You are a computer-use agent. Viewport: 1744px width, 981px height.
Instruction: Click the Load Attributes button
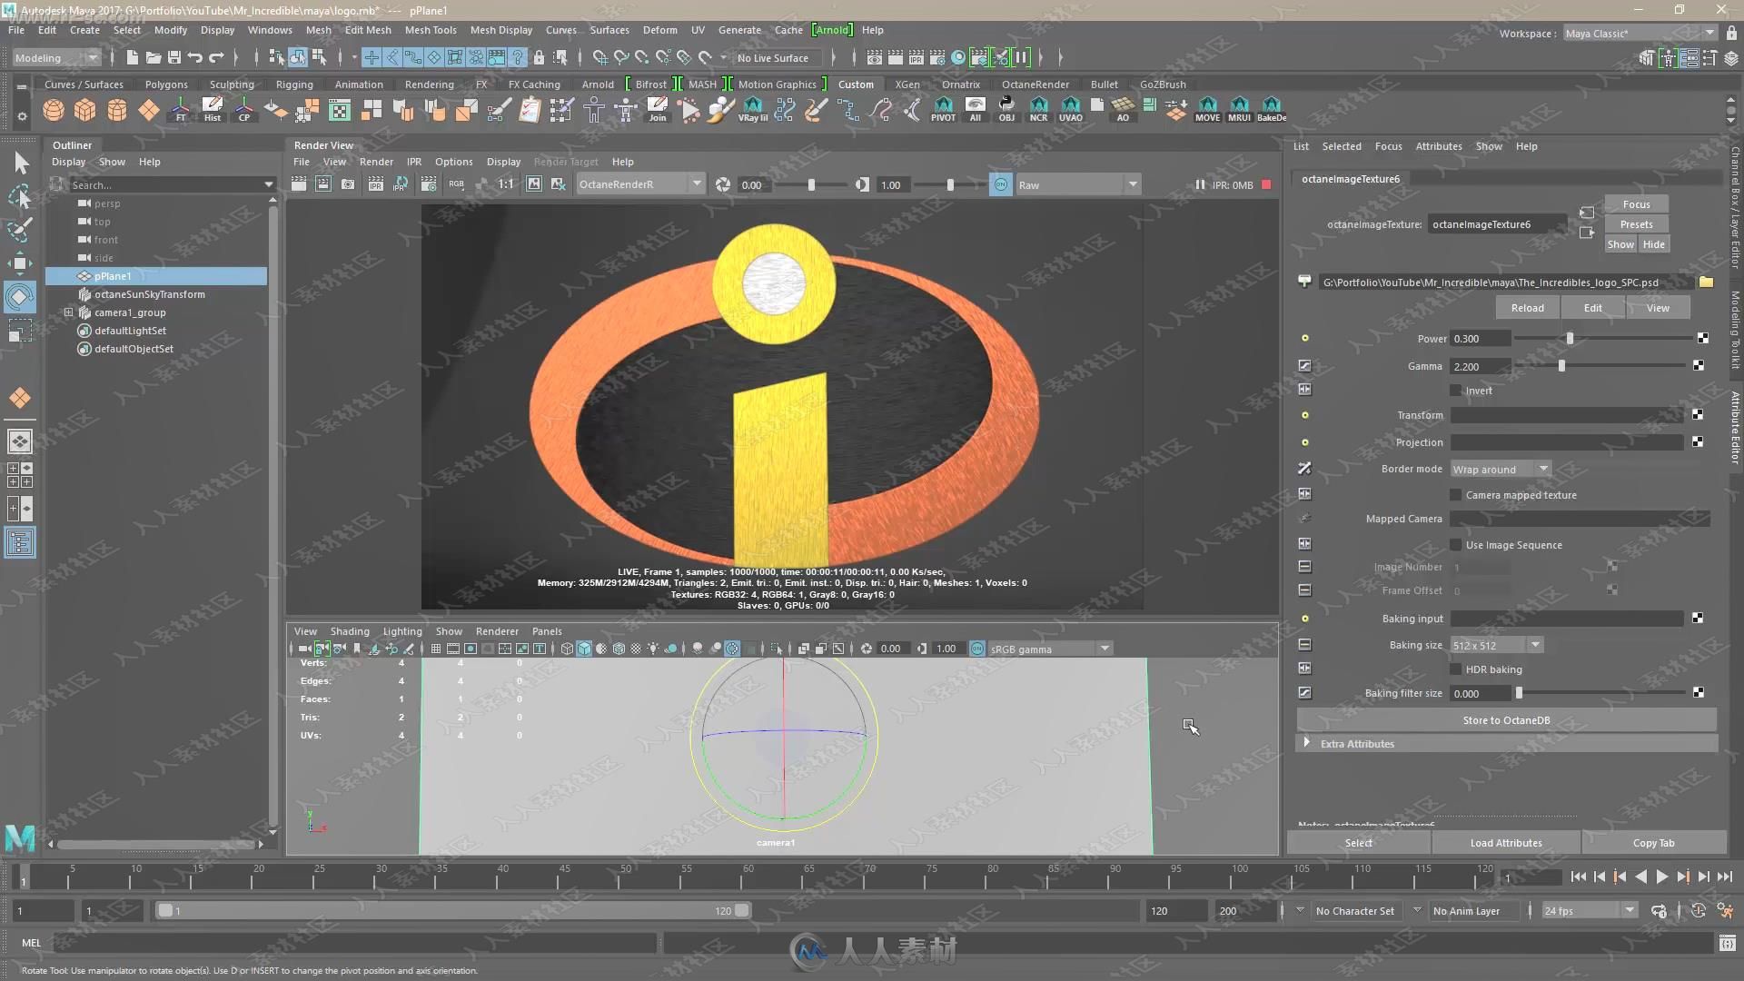pyautogui.click(x=1506, y=843)
